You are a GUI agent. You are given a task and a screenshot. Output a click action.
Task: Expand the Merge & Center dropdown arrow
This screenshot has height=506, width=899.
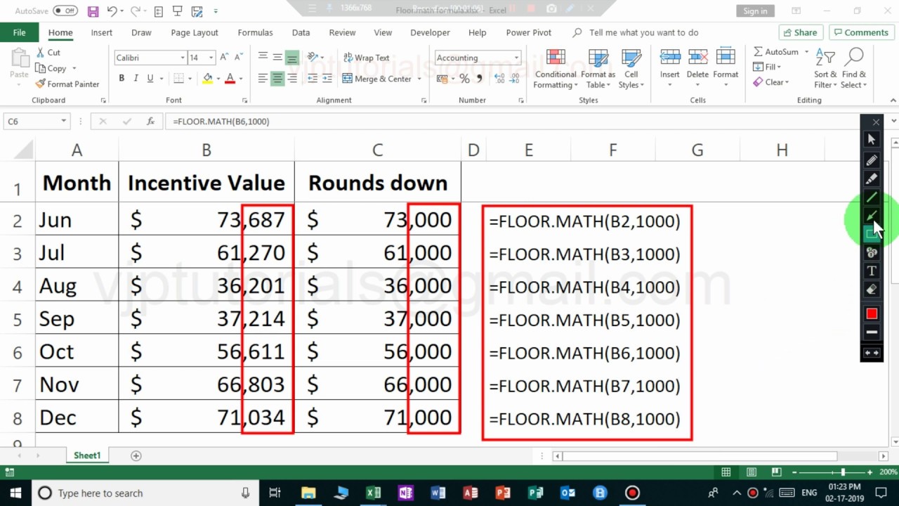pyautogui.click(x=419, y=79)
